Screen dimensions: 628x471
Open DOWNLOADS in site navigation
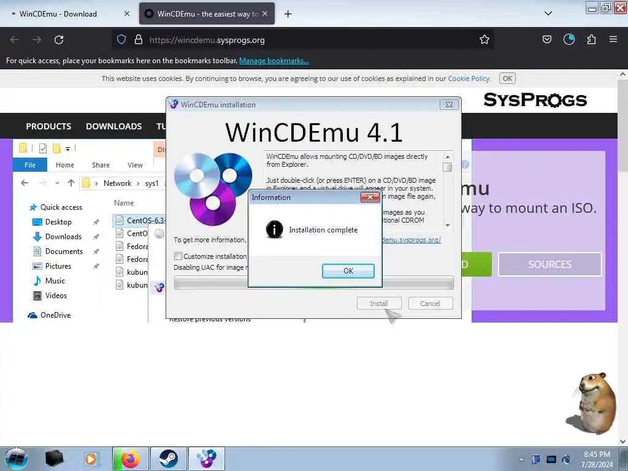coord(113,126)
